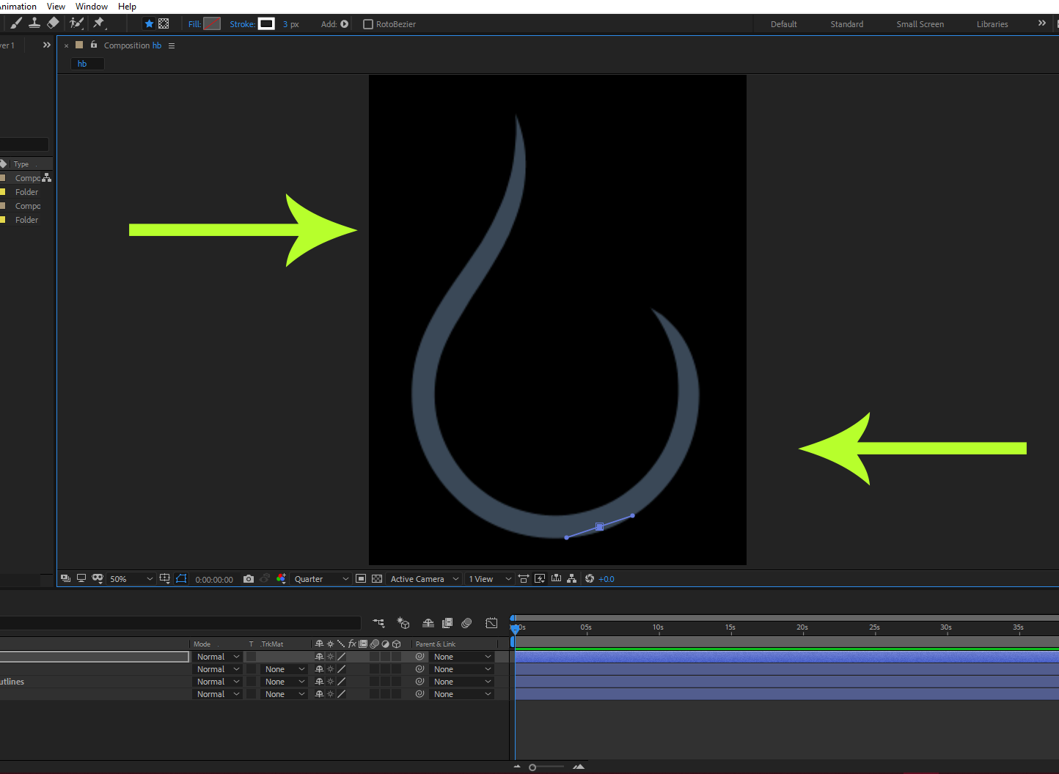Select the Clone Stamp tool

34,23
